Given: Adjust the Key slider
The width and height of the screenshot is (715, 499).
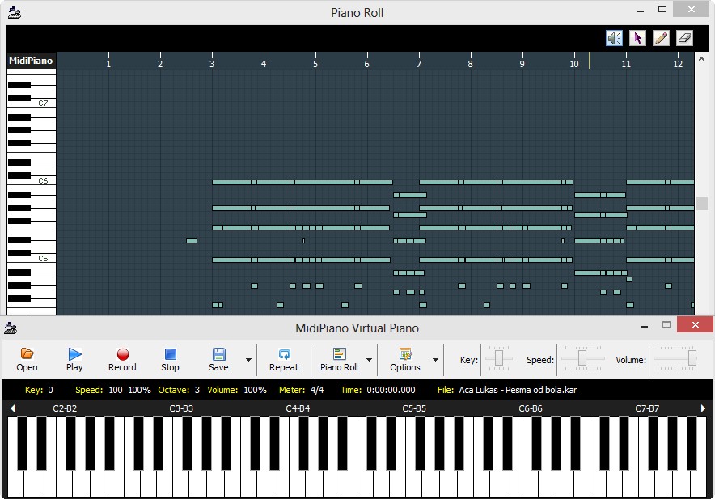Looking at the screenshot, I should coord(499,358).
